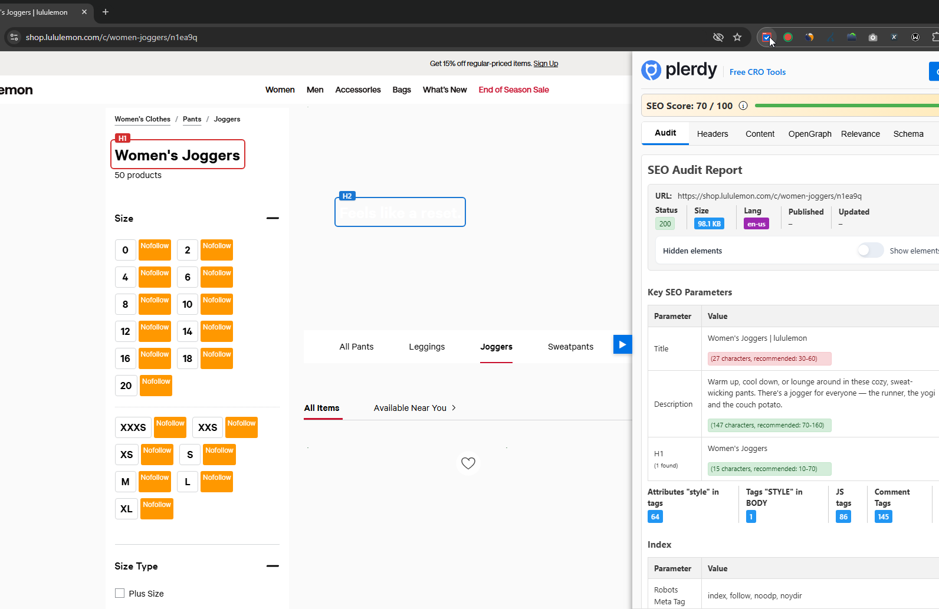Select the All Pants category tab
The image size is (939, 609).
coord(356,347)
